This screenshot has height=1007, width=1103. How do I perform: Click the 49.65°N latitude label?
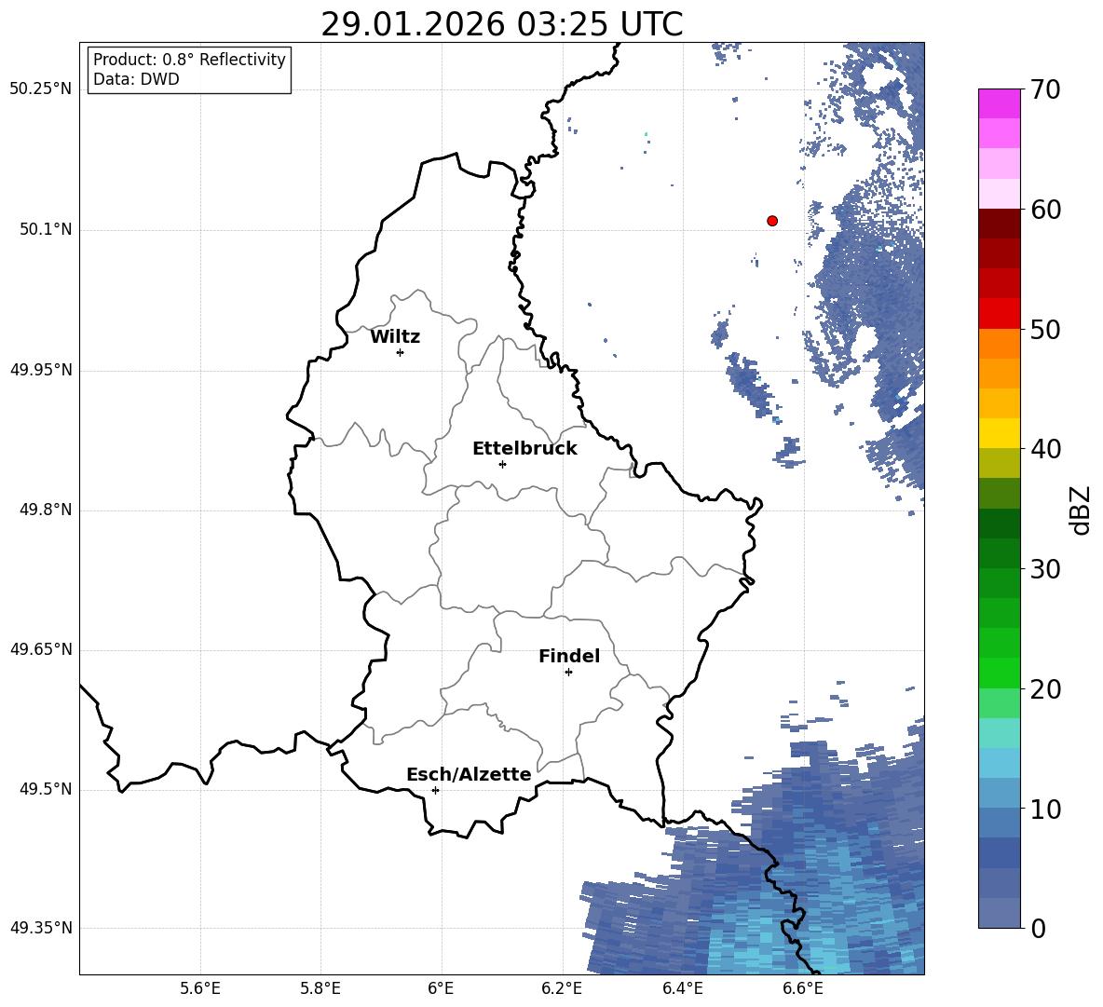click(x=41, y=648)
